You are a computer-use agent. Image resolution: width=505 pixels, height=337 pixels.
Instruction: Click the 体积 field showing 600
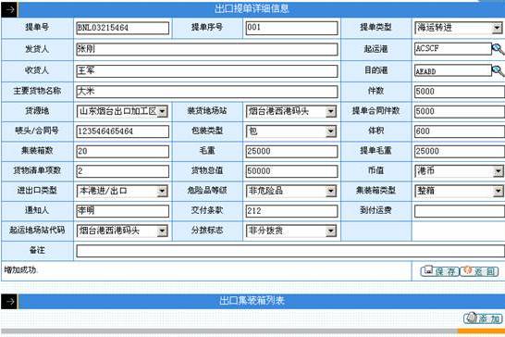click(460, 131)
